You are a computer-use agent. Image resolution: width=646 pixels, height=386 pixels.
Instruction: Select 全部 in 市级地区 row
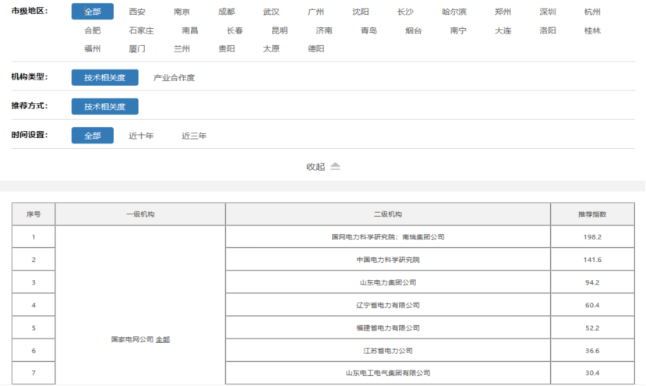pyautogui.click(x=92, y=12)
